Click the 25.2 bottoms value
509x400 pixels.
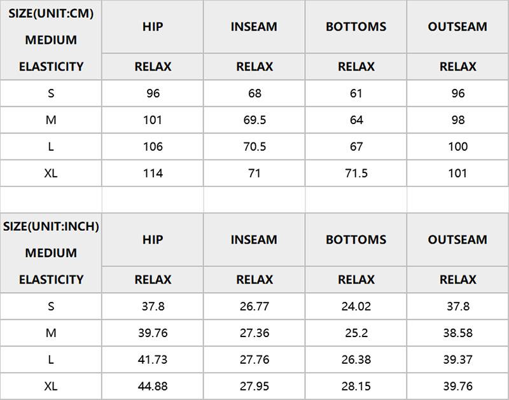(x=356, y=333)
